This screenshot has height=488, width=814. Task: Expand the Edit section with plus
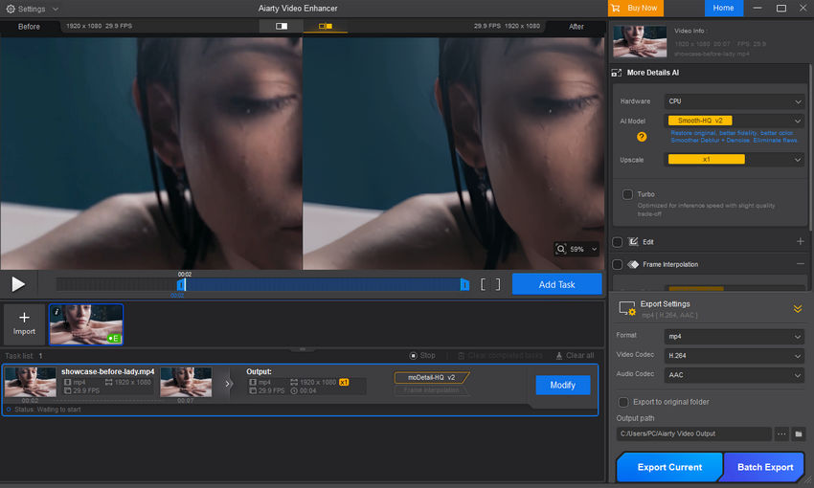[800, 242]
